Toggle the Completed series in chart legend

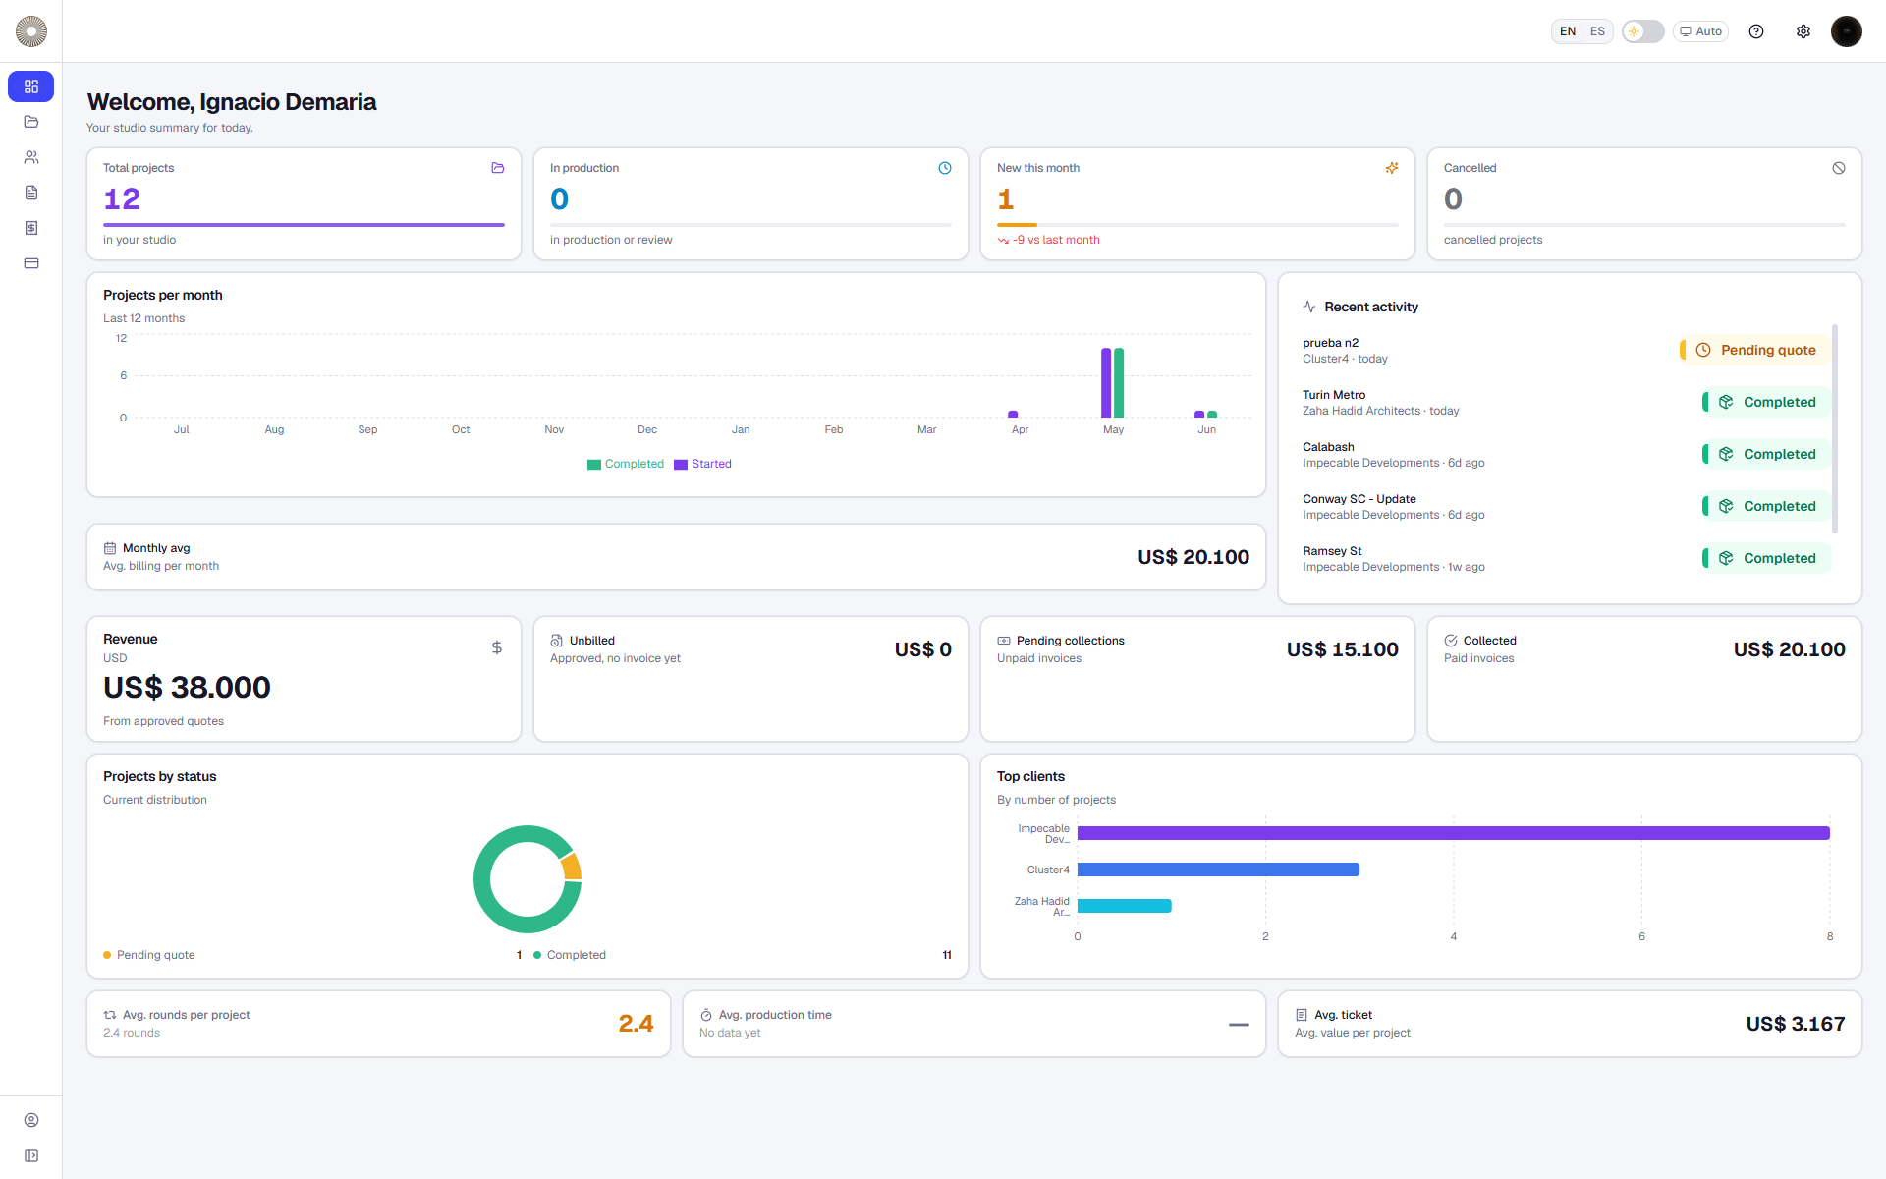626,464
